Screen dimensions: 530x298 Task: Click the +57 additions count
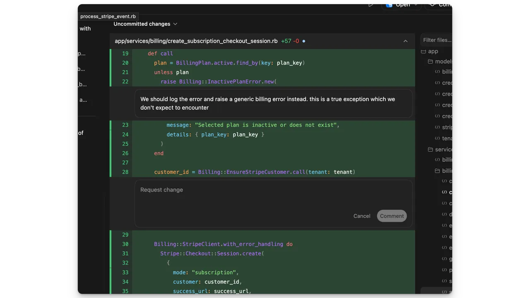click(286, 41)
